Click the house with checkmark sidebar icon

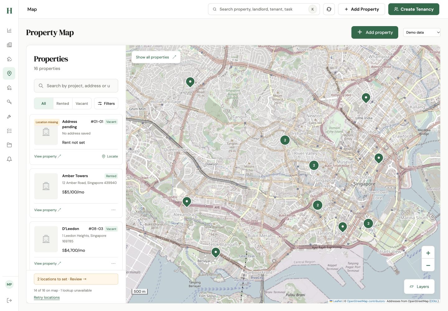tap(9, 59)
